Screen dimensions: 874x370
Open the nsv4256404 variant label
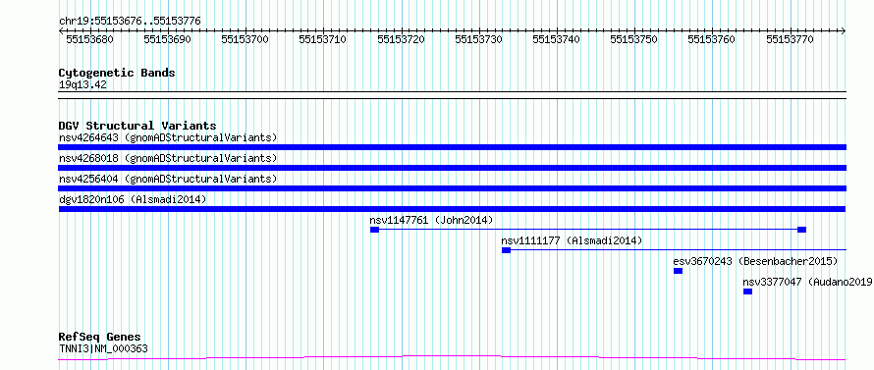click(168, 179)
